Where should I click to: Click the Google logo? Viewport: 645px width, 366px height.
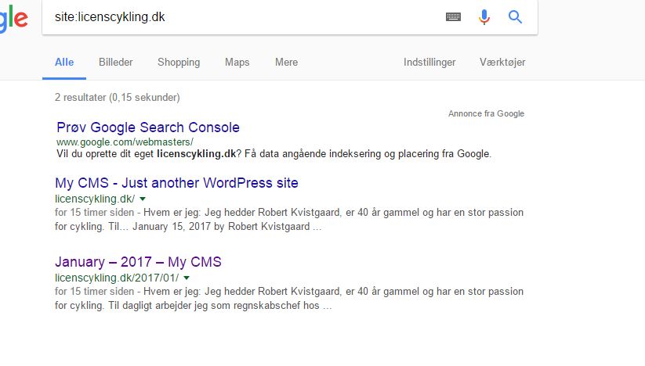(14, 17)
